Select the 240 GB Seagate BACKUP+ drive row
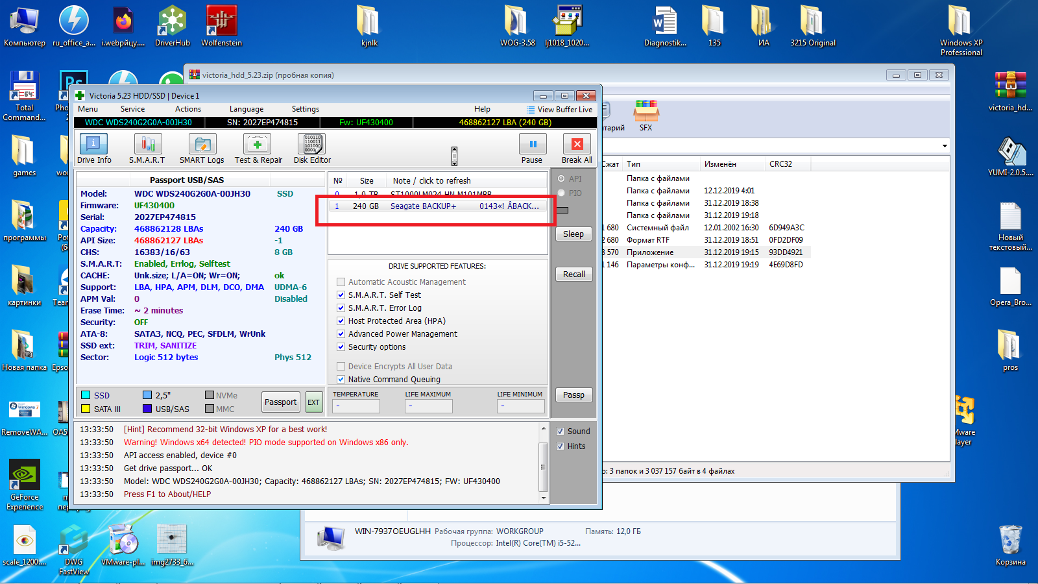1038x584 pixels. (437, 206)
